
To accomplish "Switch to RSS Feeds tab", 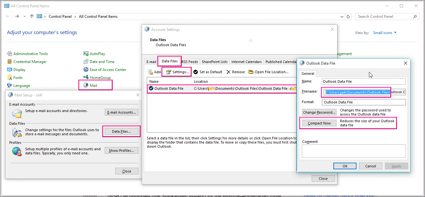I will [190, 62].
